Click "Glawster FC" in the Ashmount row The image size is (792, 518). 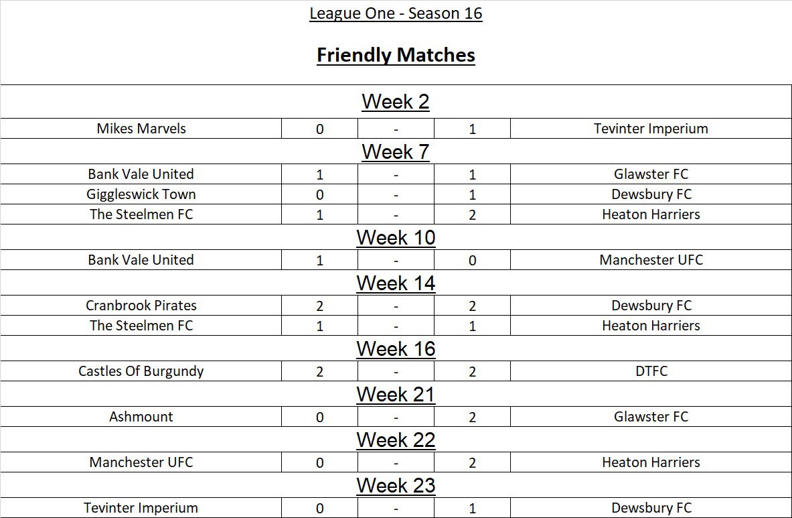(651, 417)
